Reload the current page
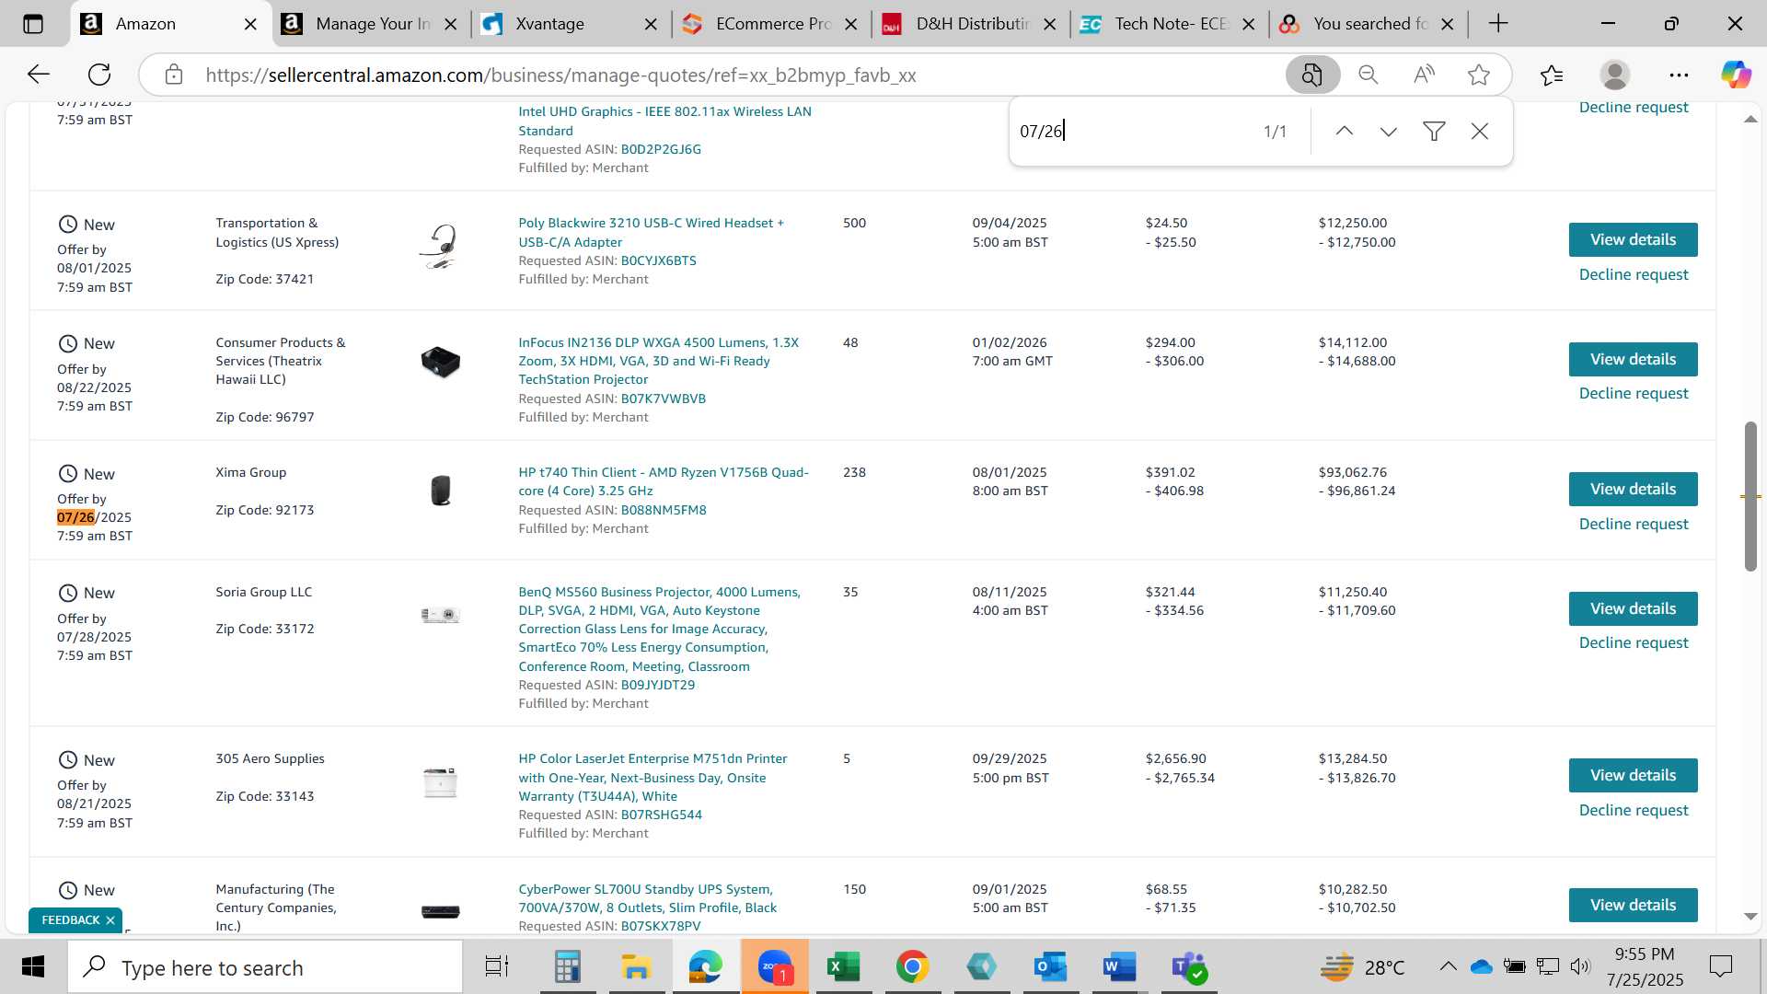The height and width of the screenshot is (994, 1767). click(x=99, y=75)
